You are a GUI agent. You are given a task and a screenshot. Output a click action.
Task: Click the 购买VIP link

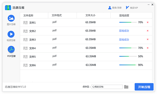(134, 8)
